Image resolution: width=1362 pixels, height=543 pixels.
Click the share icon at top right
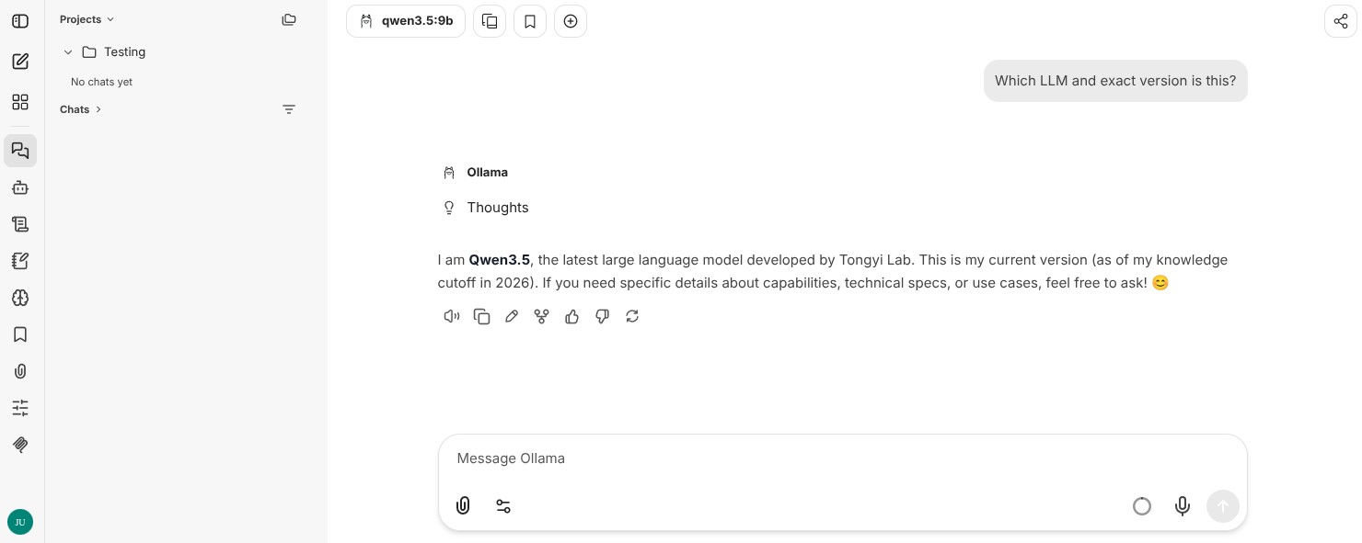1341,21
